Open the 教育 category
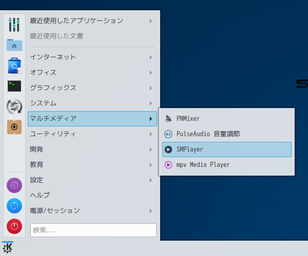The width and height of the screenshot is (308, 256). coord(92,165)
